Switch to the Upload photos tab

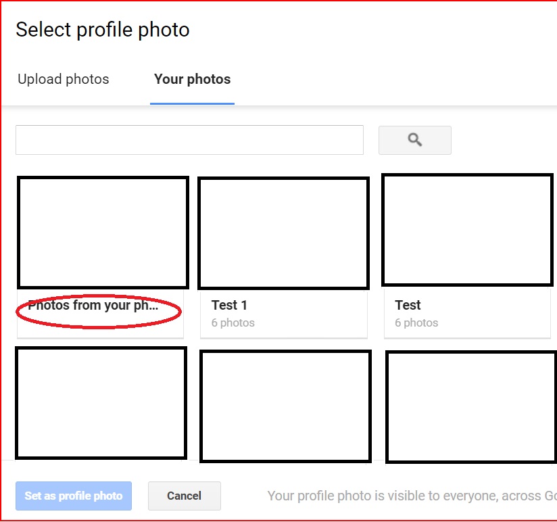click(64, 79)
